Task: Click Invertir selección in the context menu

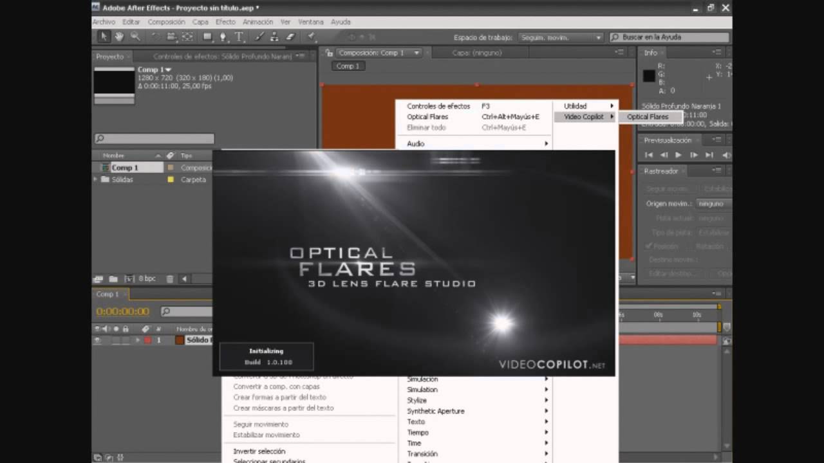Action: [259, 451]
